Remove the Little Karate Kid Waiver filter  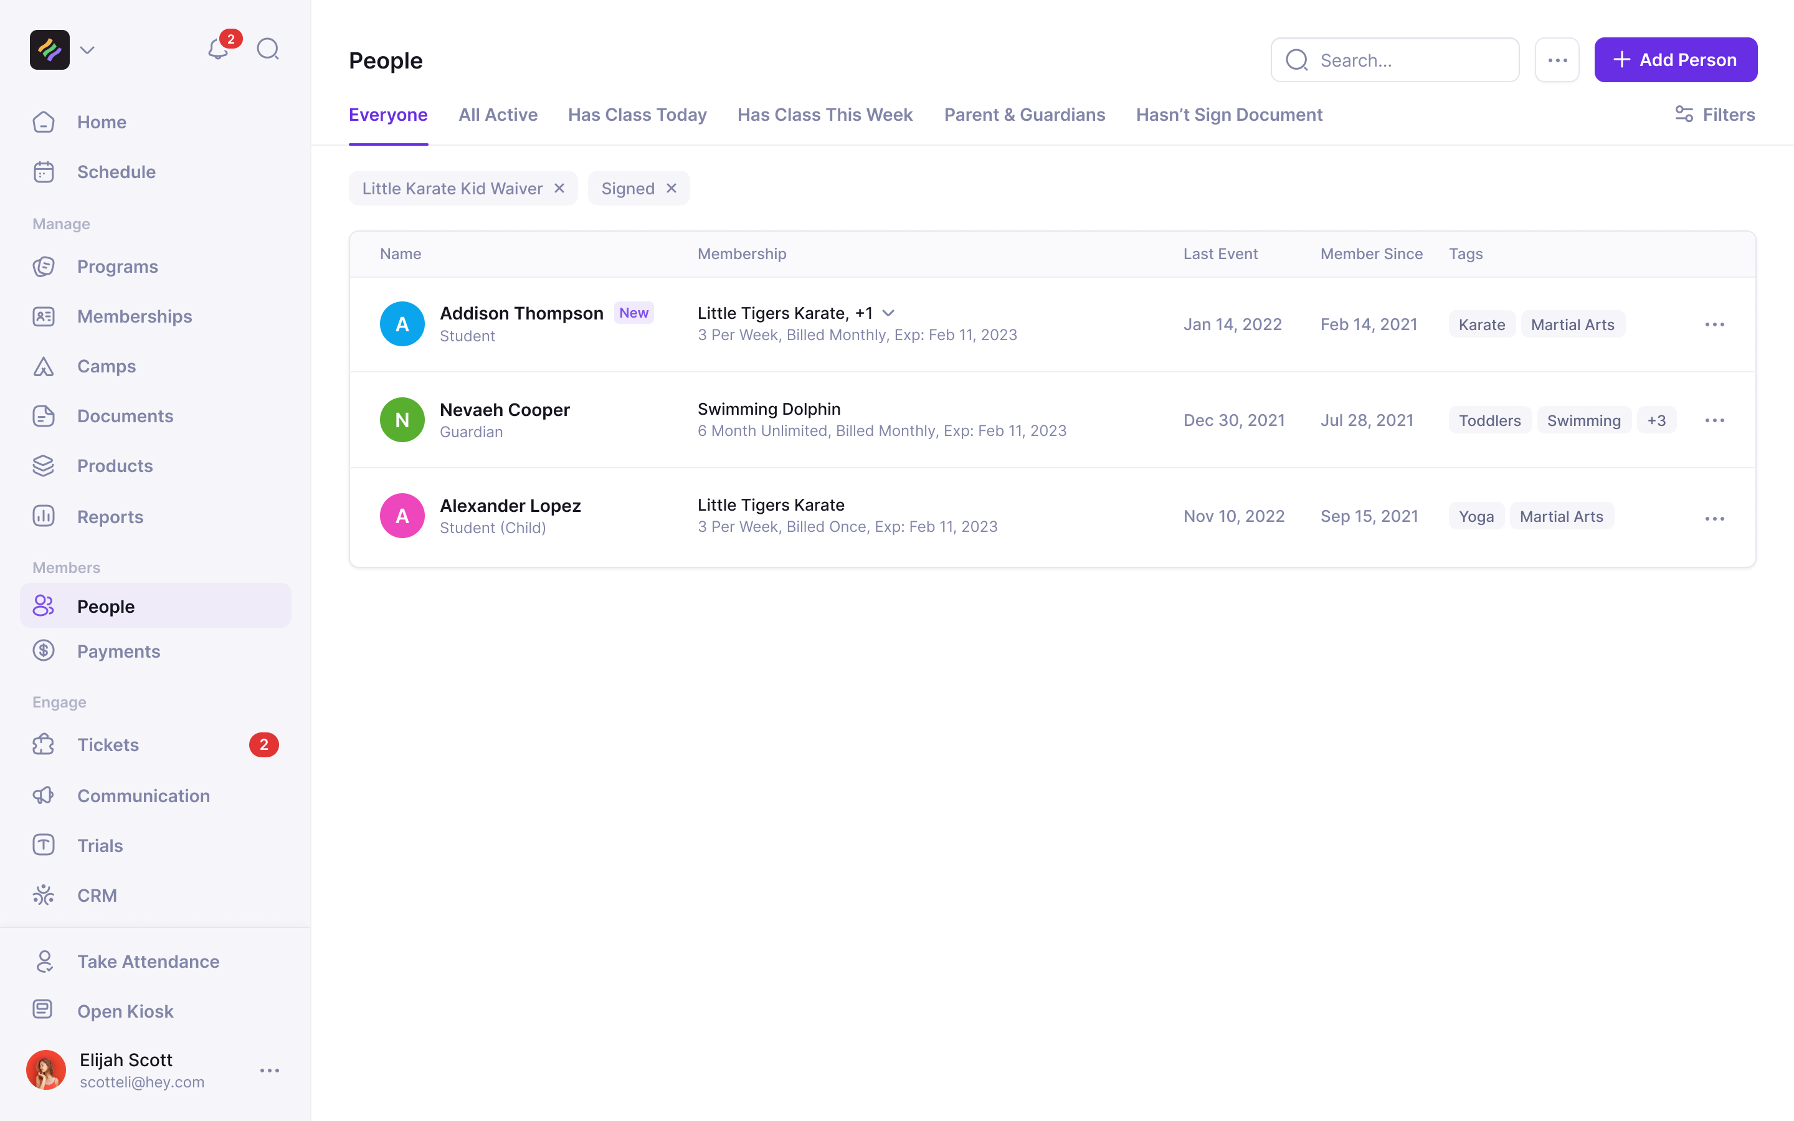coord(560,188)
